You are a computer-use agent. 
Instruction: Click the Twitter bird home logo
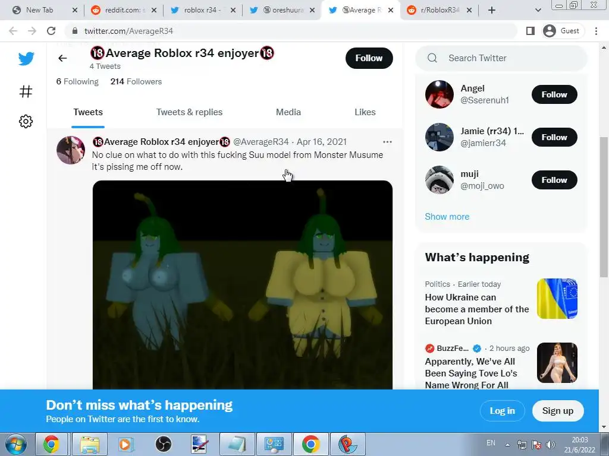(x=26, y=59)
